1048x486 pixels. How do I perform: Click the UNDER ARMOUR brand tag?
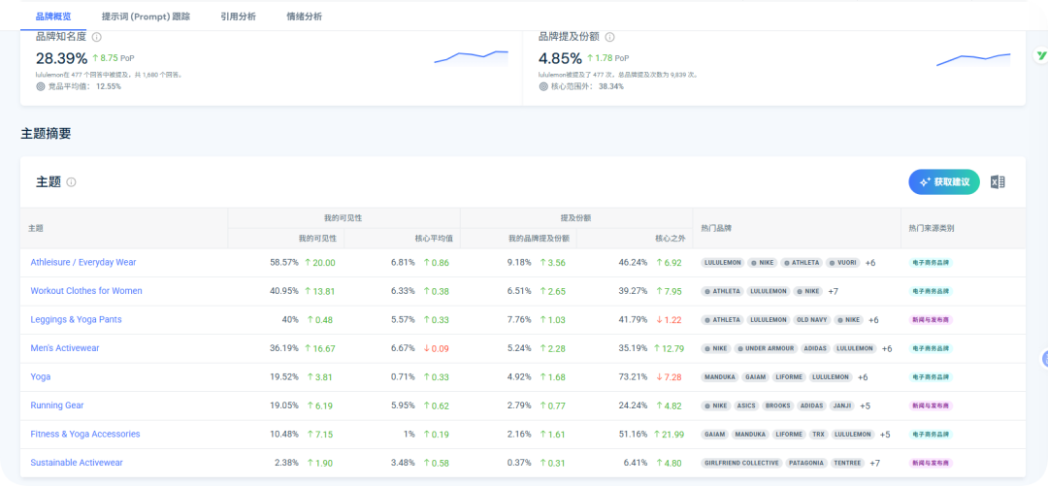[767, 349]
